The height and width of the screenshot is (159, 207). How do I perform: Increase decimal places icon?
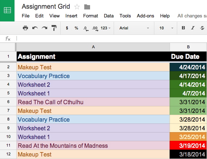pos(95,29)
